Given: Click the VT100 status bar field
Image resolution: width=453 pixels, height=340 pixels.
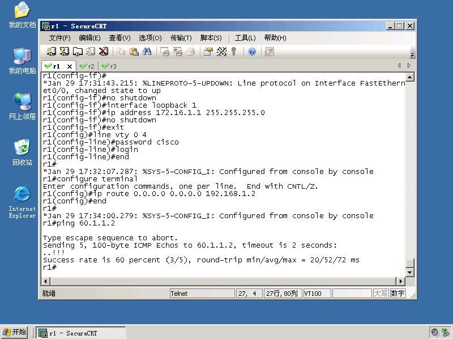Looking at the screenshot, I should coord(317,294).
